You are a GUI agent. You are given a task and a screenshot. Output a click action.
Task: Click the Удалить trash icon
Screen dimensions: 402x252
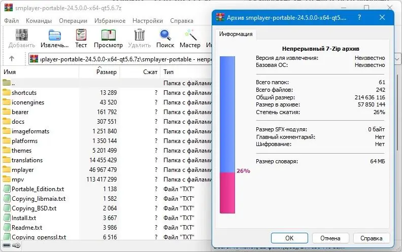[x=140, y=35]
